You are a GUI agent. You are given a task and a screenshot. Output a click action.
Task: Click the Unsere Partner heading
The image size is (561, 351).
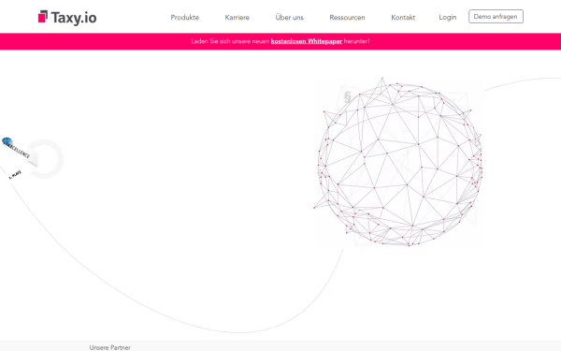(109, 347)
